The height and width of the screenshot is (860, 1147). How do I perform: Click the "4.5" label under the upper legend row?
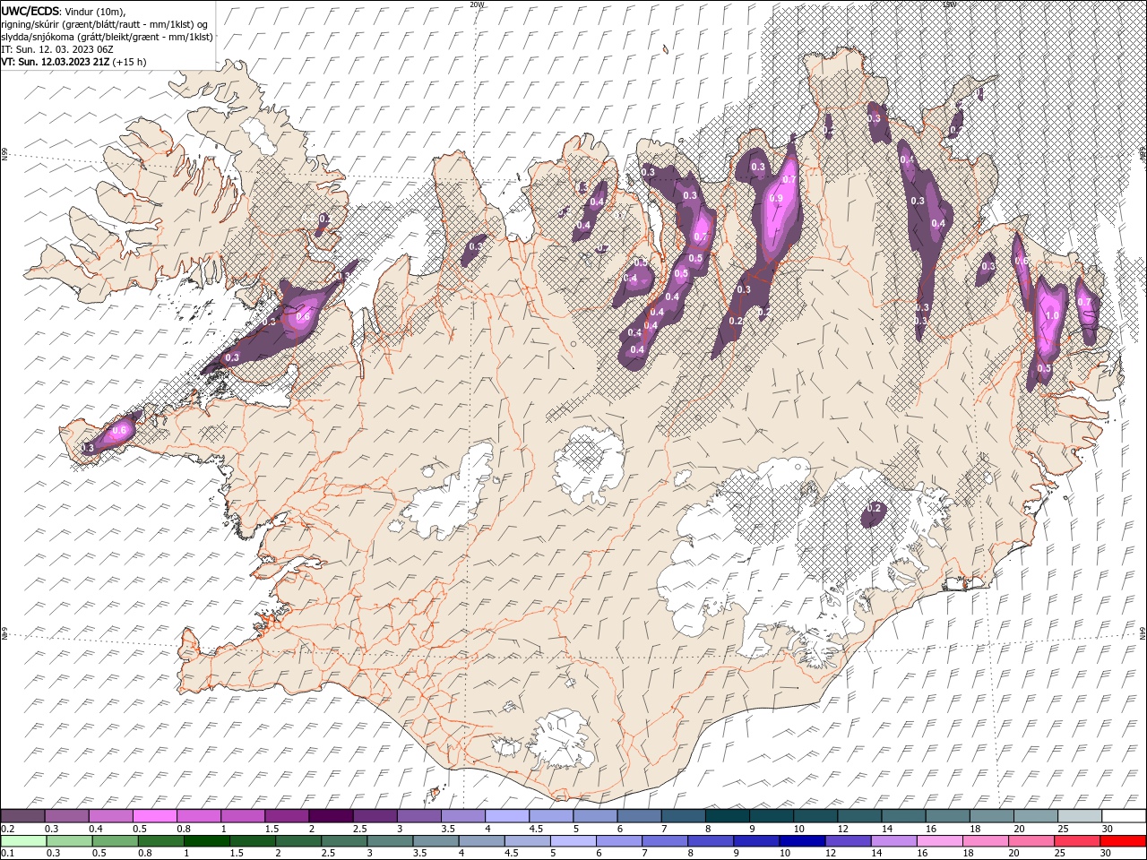pyautogui.click(x=536, y=829)
